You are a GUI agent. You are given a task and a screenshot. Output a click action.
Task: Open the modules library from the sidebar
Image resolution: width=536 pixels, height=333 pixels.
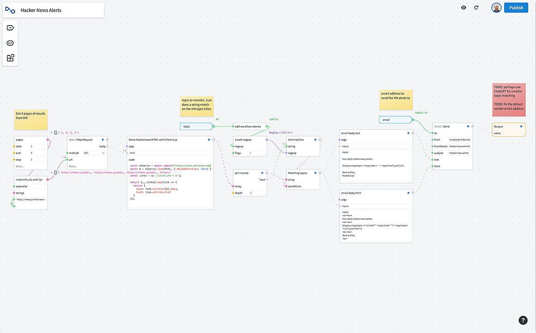[10, 58]
